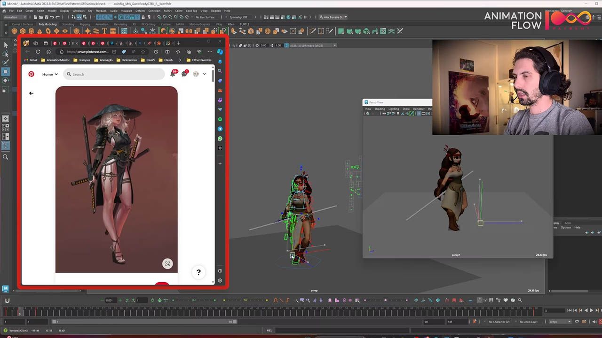602x338 pixels.
Task: Expand the Pinterest Home dropdown
Action: [x=50, y=74]
